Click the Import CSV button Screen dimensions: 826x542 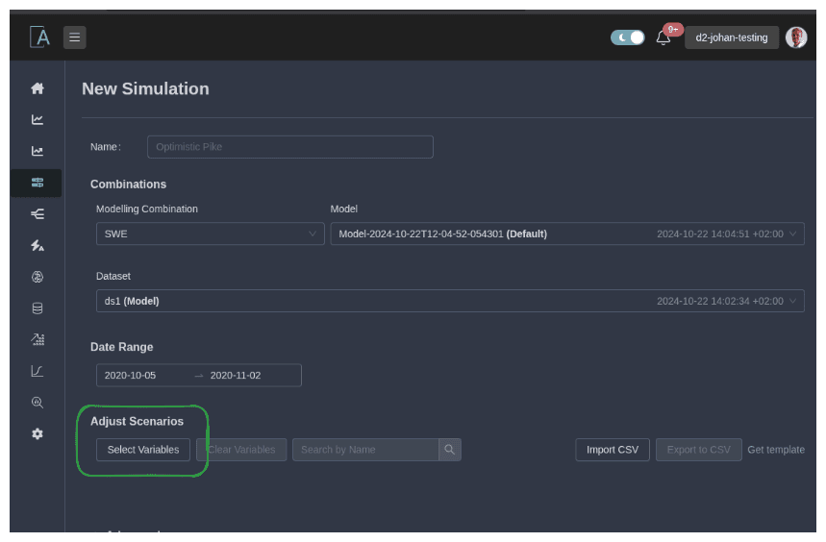click(x=613, y=450)
